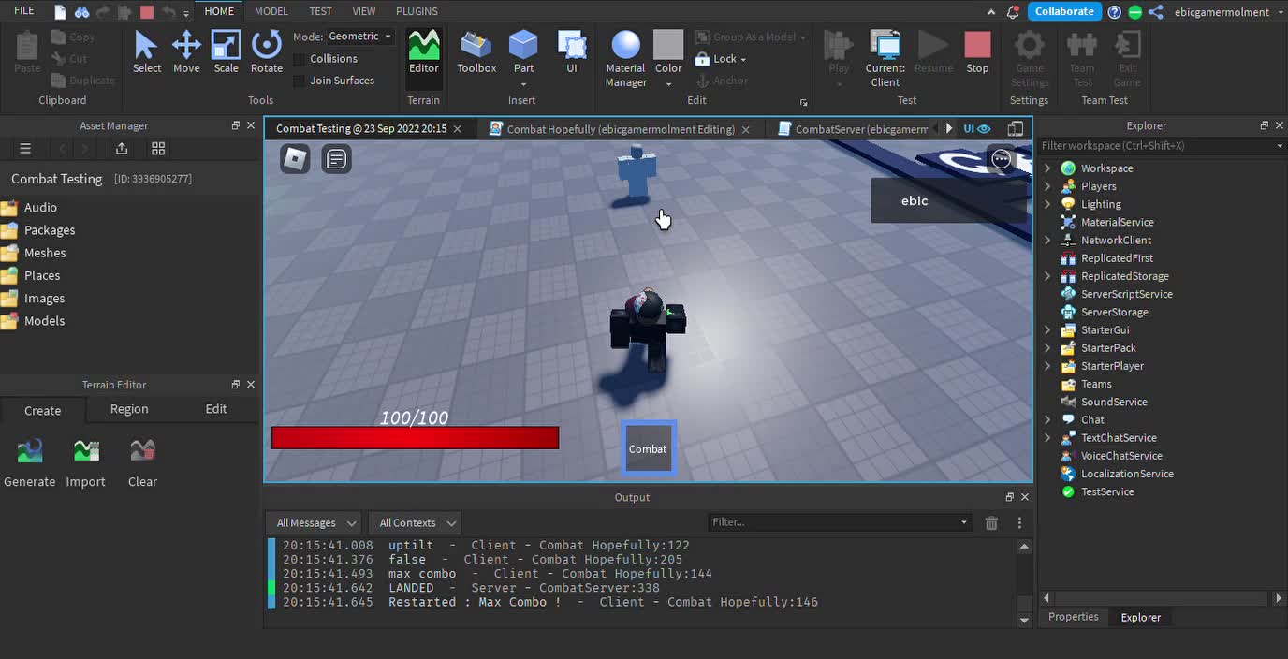Choose the Rotate tool
1288x659 pixels.
[x=267, y=52]
